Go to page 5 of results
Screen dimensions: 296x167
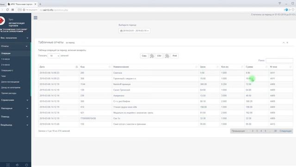[265, 131]
